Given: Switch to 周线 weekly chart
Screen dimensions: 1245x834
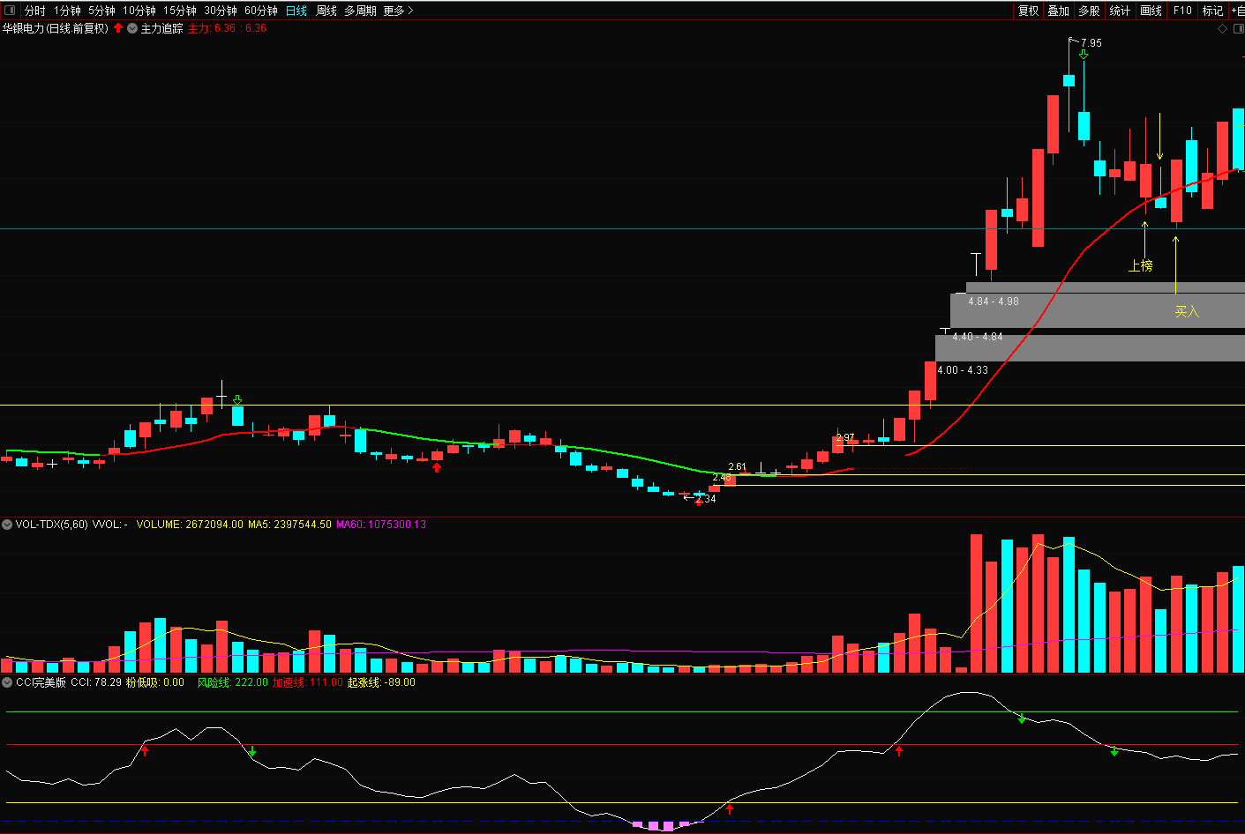Looking at the screenshot, I should pyautogui.click(x=326, y=11).
